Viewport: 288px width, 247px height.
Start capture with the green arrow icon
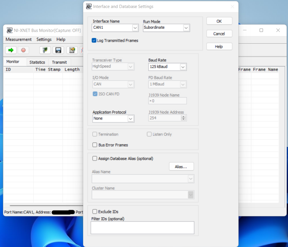coord(11,50)
